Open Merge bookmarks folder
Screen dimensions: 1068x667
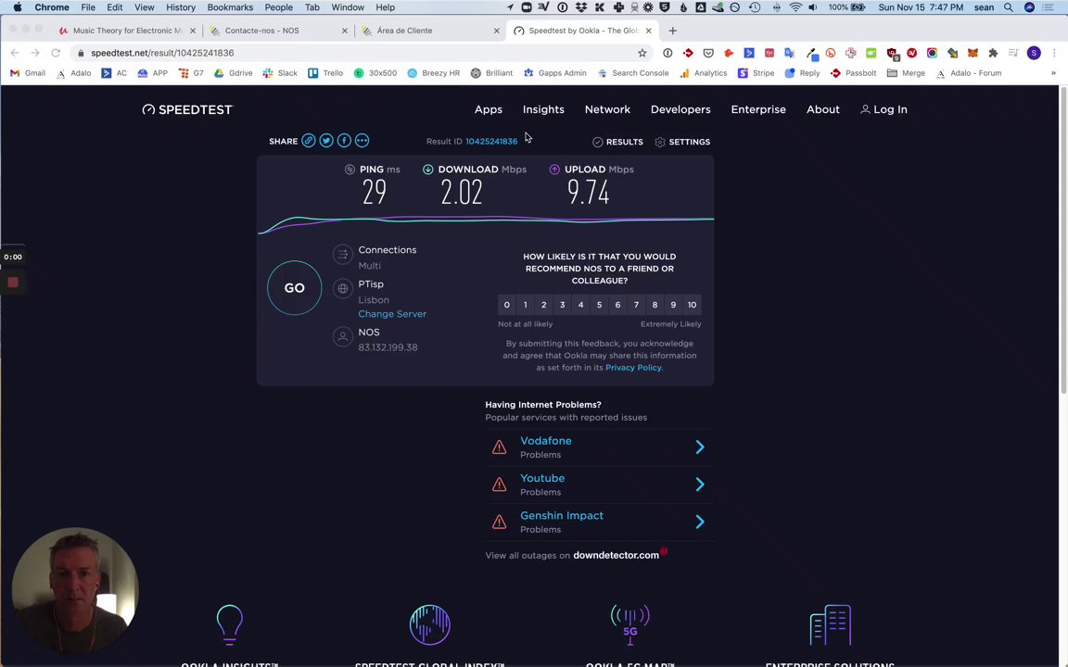tap(906, 73)
